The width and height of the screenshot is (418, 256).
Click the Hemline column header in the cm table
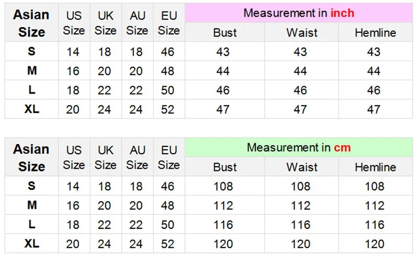[375, 167]
